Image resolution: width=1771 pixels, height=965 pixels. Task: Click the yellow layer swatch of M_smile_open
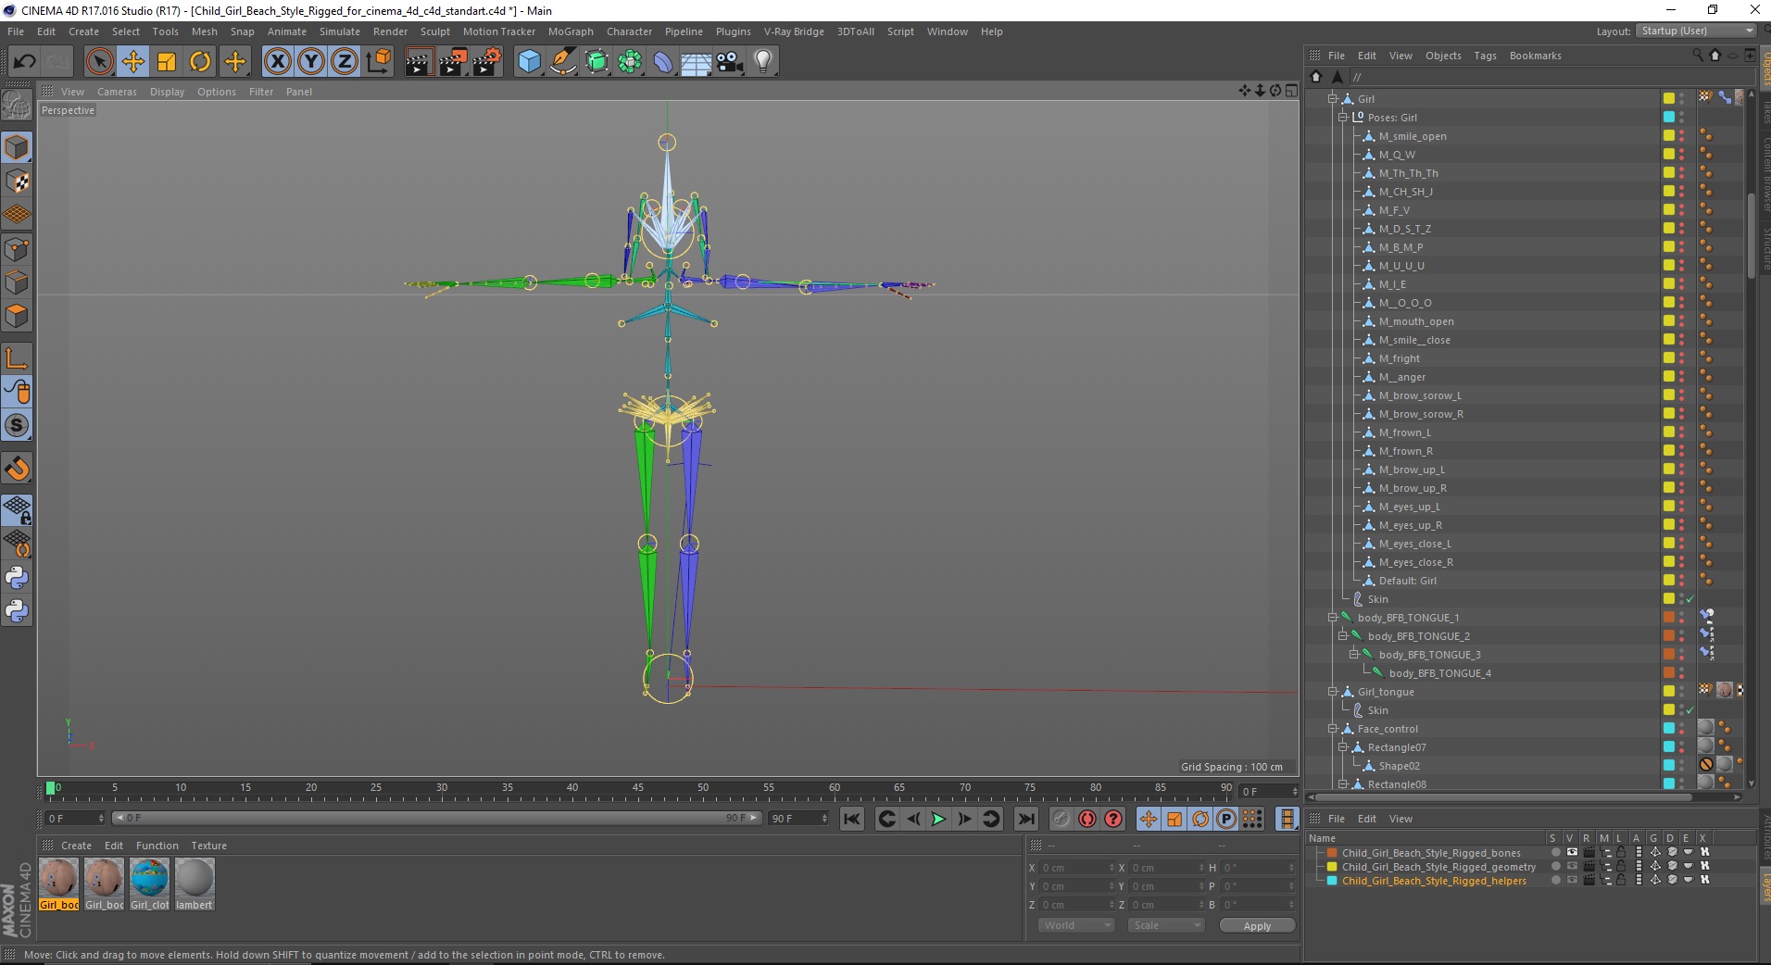[x=1669, y=136]
